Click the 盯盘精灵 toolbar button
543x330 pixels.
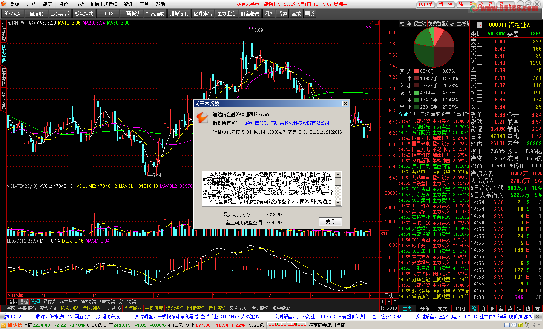tap(250, 14)
